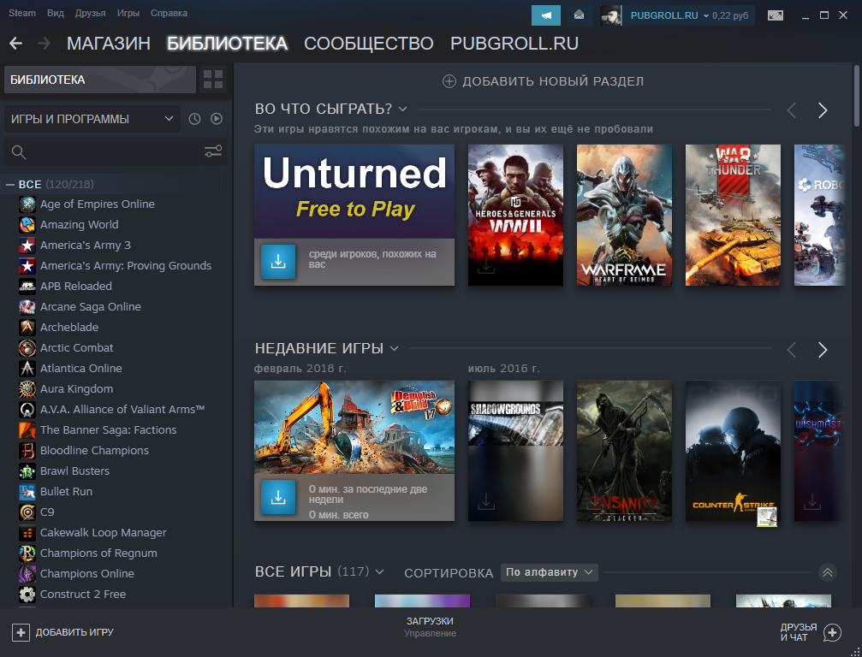Click the Aura Kingdom game icon

[27, 389]
